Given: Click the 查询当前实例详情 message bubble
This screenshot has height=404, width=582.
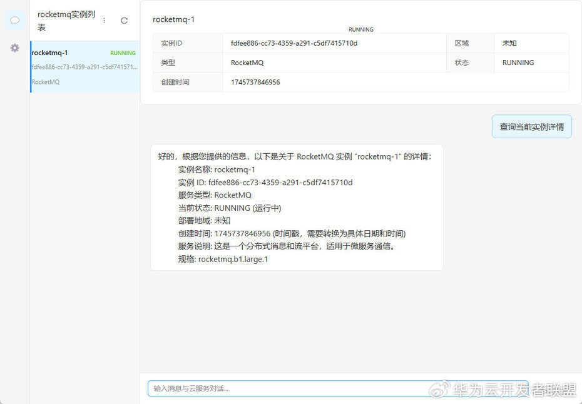Looking at the screenshot, I should (x=531, y=126).
